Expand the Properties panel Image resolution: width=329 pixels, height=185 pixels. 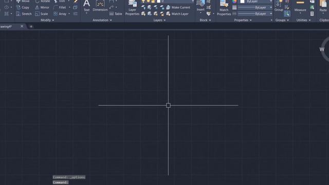[x=243, y=20]
